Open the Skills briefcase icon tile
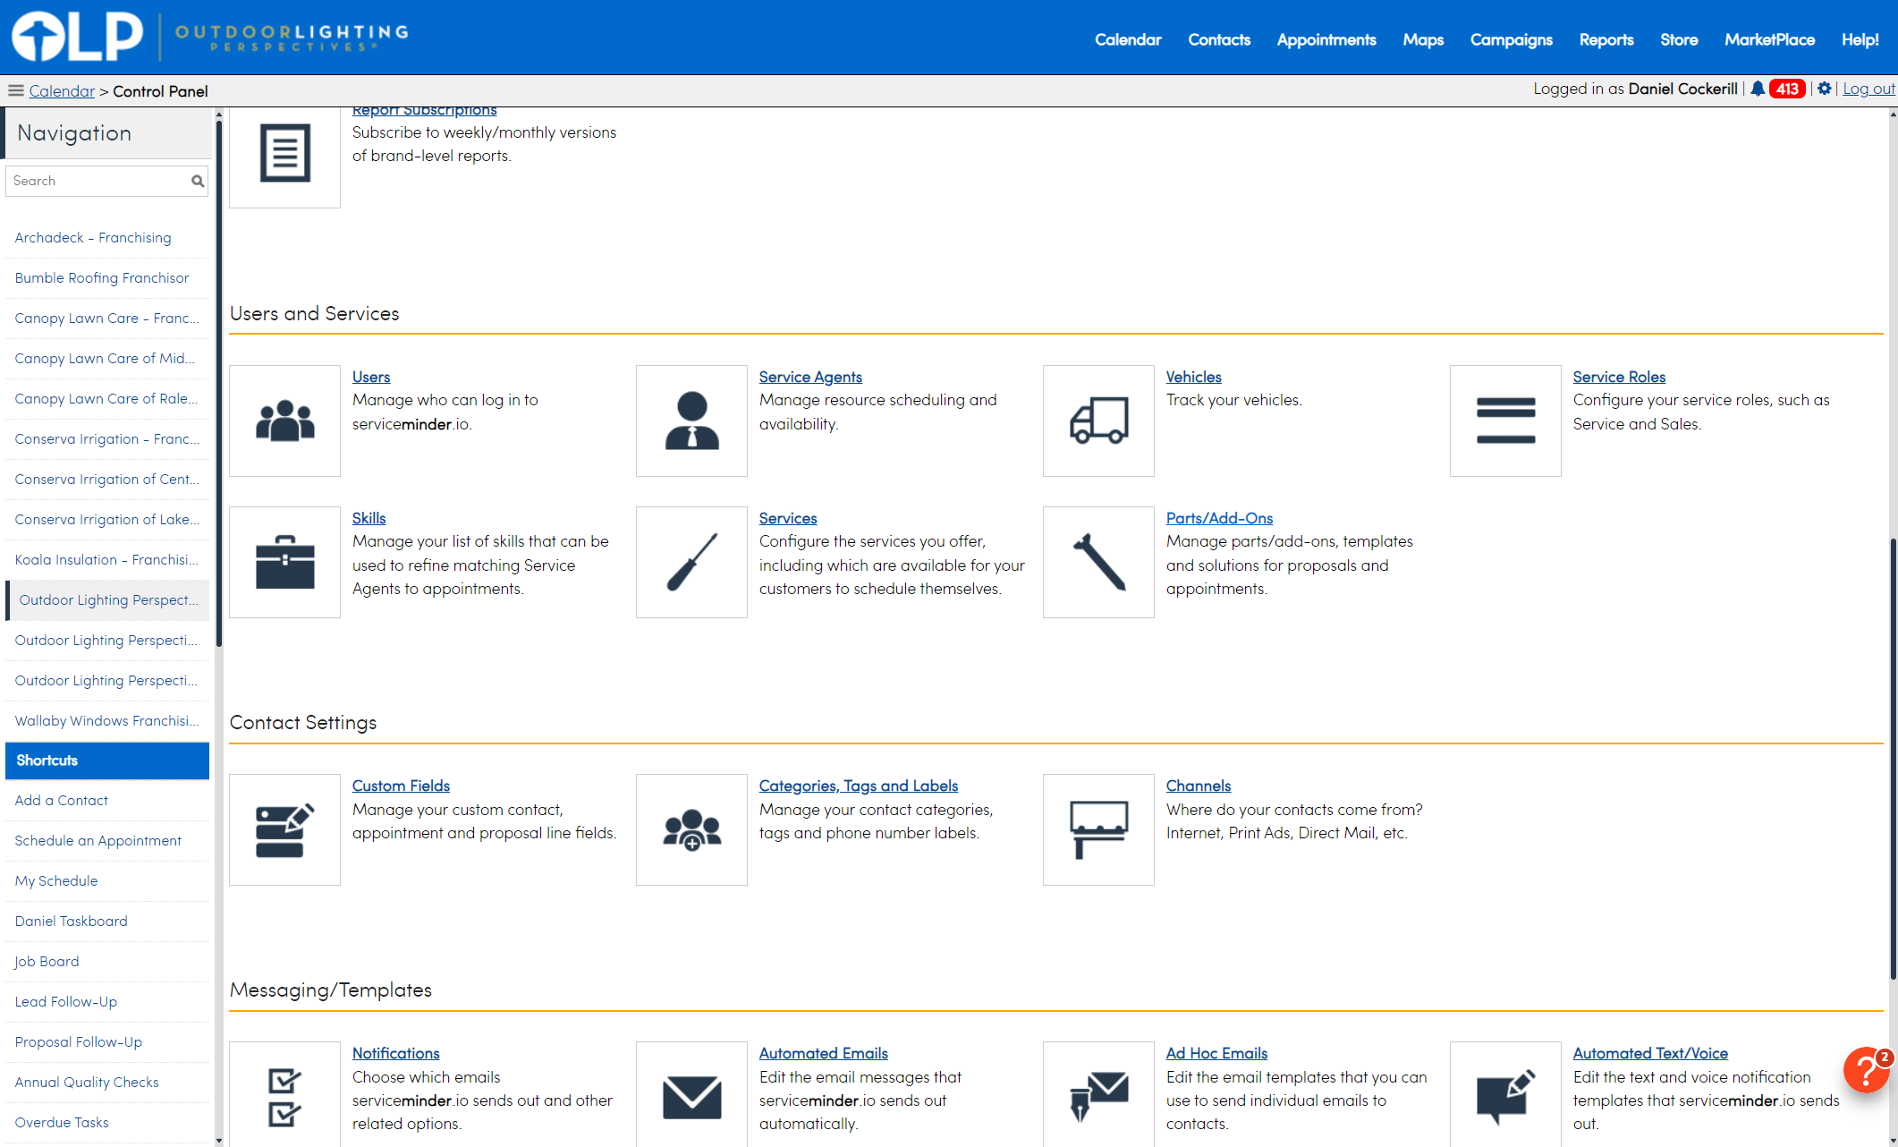The height and width of the screenshot is (1147, 1898). 284,562
